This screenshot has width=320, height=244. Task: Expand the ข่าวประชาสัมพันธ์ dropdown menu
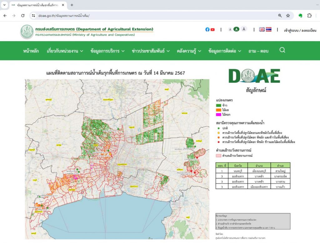(151, 51)
